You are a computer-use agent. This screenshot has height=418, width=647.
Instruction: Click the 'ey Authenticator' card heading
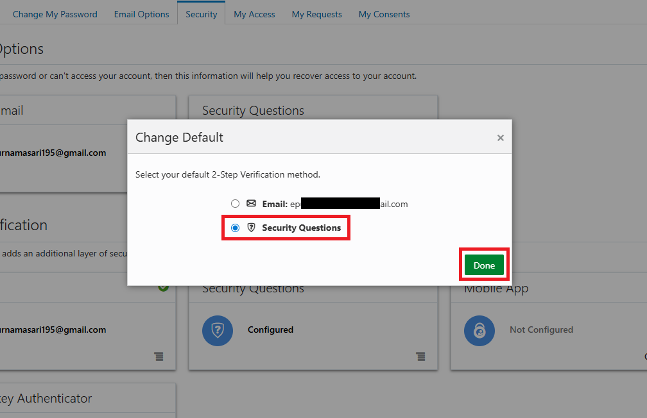click(x=46, y=398)
